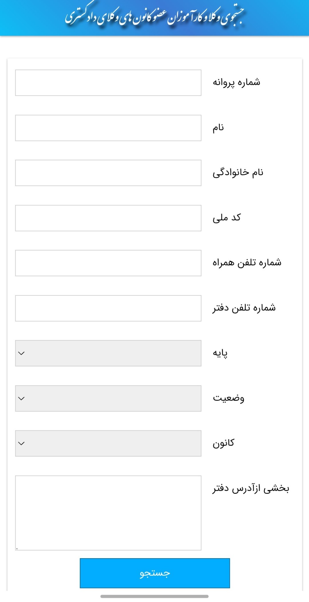Screen dimensions: 309x602
Task: Focus the نام text box
Action: (108, 128)
